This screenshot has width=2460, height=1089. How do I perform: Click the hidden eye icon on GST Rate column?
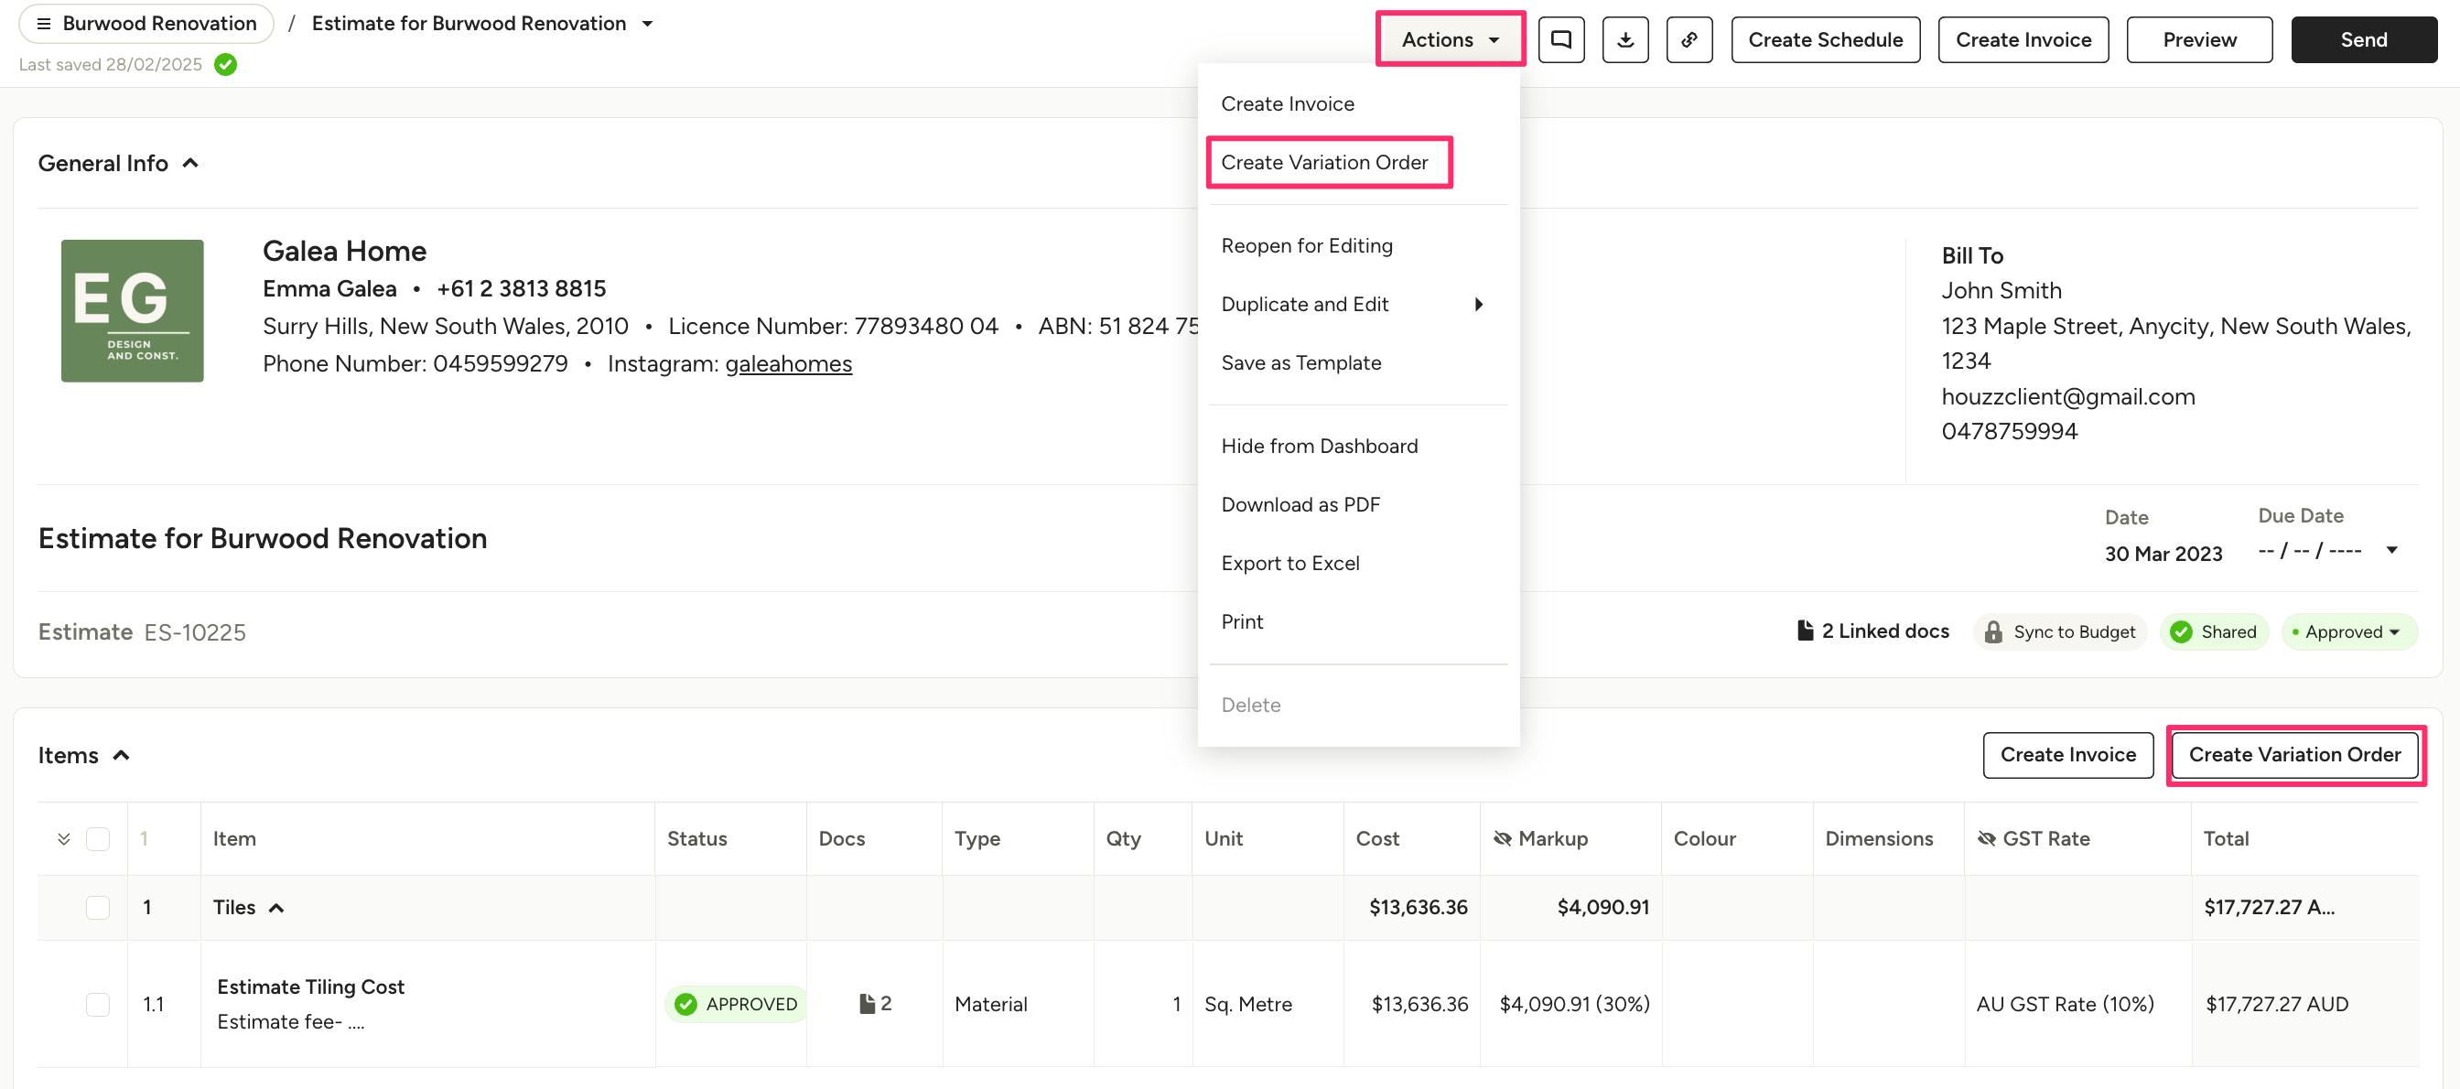coord(1986,839)
